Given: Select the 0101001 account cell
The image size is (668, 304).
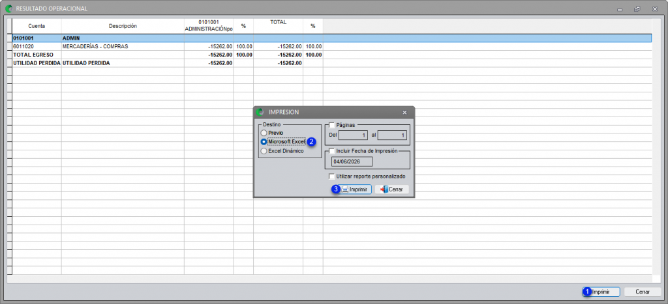Looking at the screenshot, I should pos(37,38).
